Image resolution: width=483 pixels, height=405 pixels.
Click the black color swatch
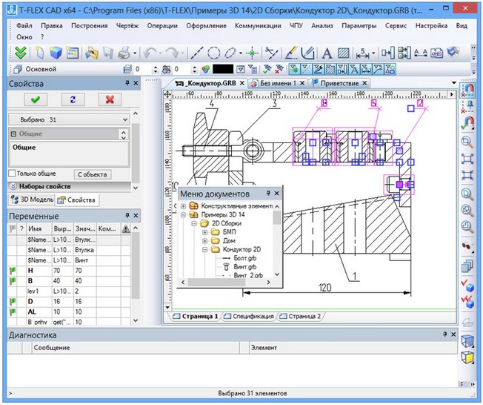[x=223, y=70]
